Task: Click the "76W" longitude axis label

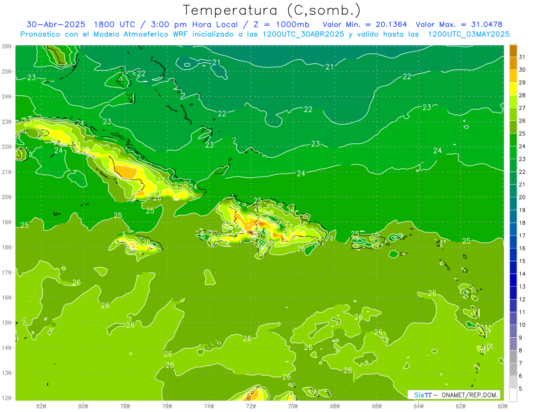Action: 167,405
